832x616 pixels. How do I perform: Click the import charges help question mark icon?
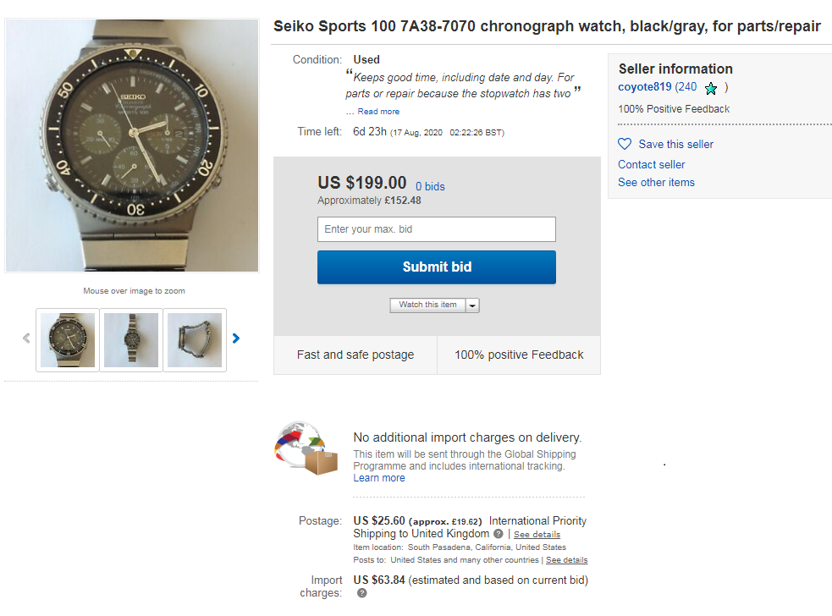[361, 593]
